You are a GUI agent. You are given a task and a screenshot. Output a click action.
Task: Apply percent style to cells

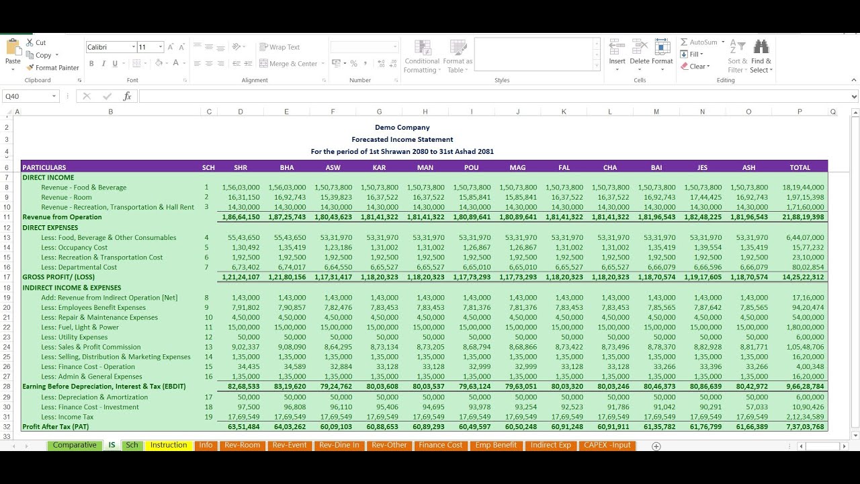pos(353,64)
